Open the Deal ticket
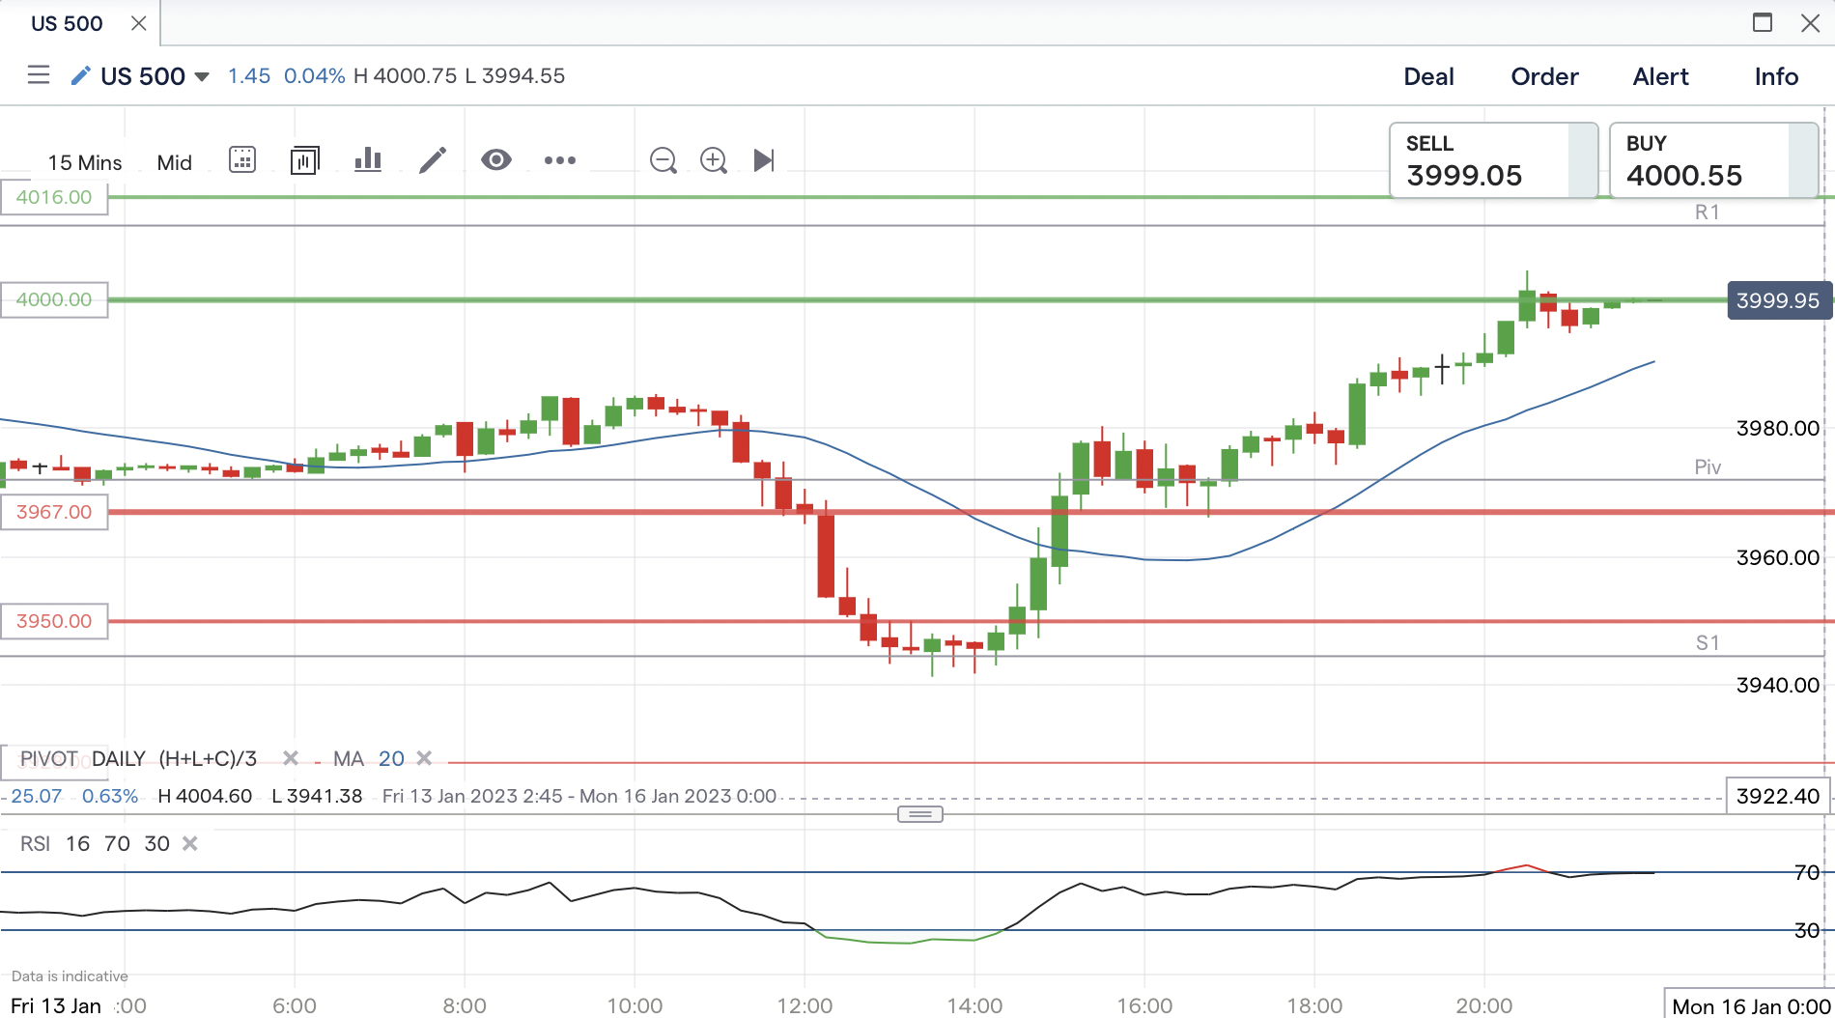The height and width of the screenshot is (1018, 1835). click(1428, 76)
